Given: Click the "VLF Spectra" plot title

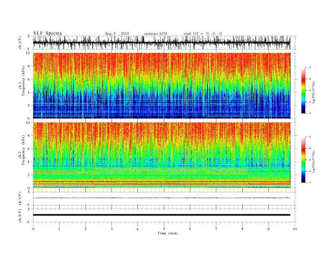Looking at the screenshot, I should [x=47, y=33].
